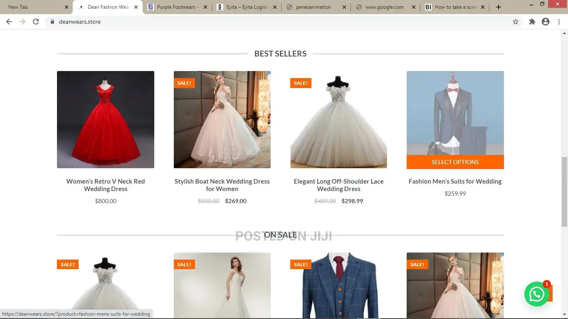
Task: Click the last On Sale wedding dress image
Action: (x=455, y=285)
